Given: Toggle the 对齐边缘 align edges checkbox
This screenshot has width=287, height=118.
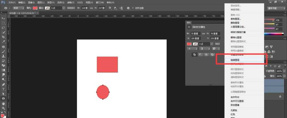Looking at the screenshot, I should pyautogui.click(x=133, y=8).
